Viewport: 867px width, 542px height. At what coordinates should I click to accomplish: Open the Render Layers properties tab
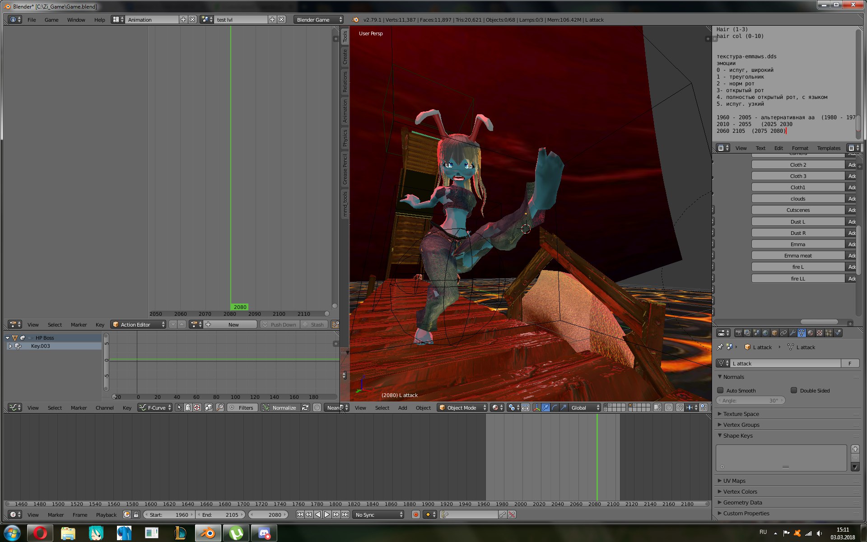(747, 333)
